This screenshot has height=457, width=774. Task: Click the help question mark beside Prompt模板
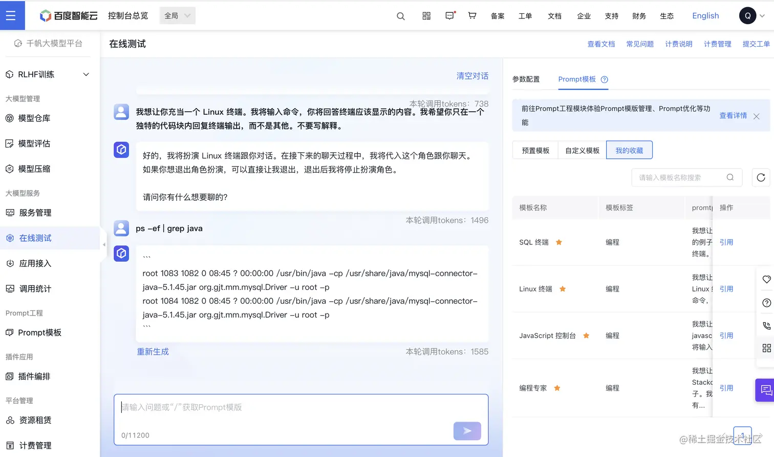pyautogui.click(x=605, y=79)
